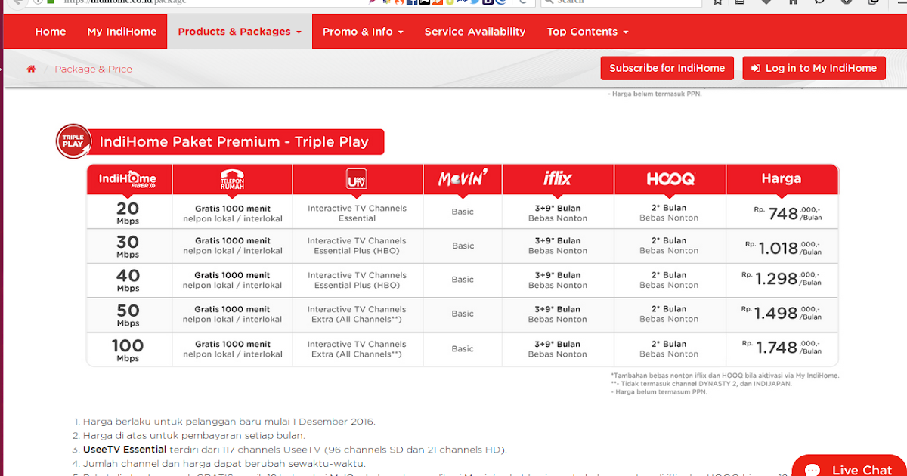Expand the Promo & Info dropdown
This screenshot has width=907, height=476.
(x=363, y=32)
